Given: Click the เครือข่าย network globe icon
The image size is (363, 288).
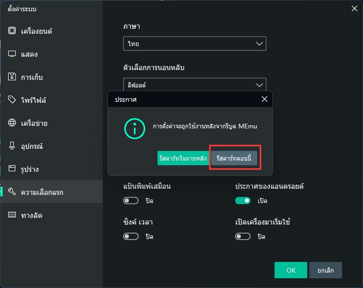Looking at the screenshot, I should tap(12, 123).
